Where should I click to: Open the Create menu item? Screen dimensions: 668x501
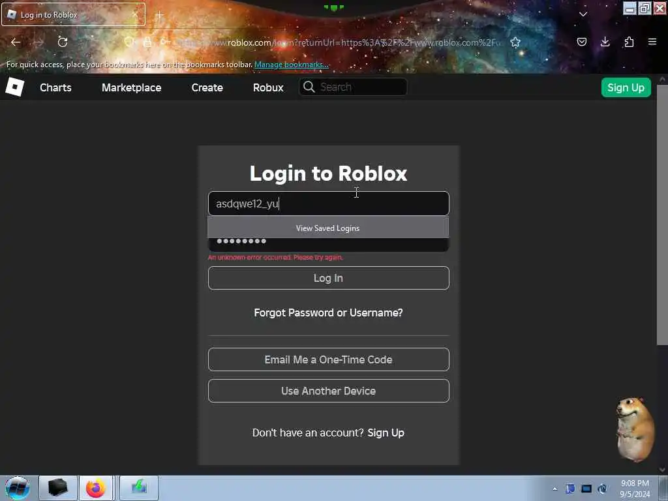[207, 87]
